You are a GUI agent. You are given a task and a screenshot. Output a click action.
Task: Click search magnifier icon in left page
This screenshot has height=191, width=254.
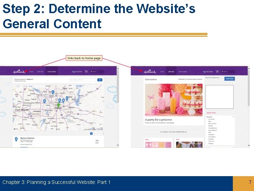pos(91,71)
